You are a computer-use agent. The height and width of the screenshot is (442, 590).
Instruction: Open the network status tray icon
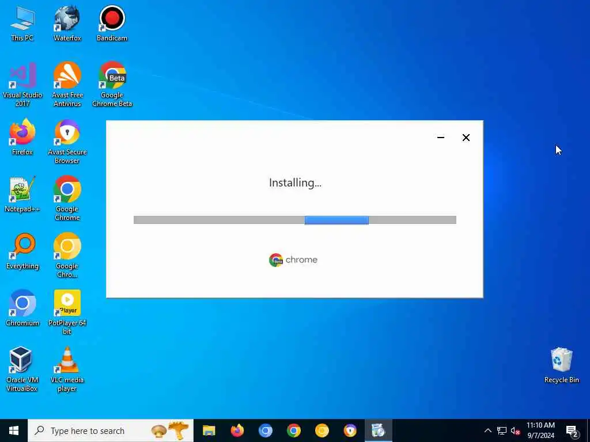[x=502, y=430]
